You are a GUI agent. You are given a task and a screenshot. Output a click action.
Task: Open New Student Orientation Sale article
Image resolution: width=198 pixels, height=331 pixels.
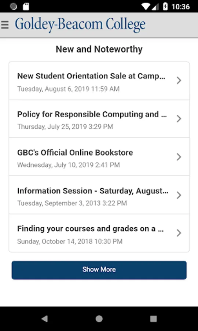pos(99,81)
